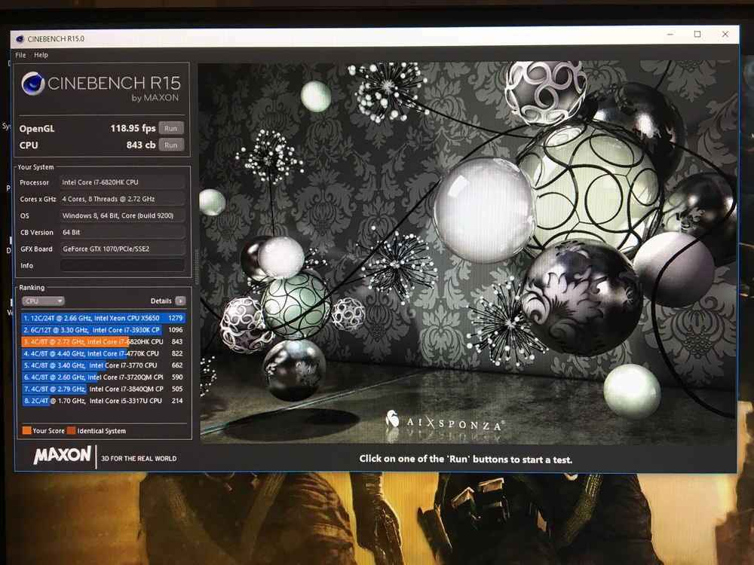Open the Help menu
The image size is (754, 565).
click(x=41, y=55)
